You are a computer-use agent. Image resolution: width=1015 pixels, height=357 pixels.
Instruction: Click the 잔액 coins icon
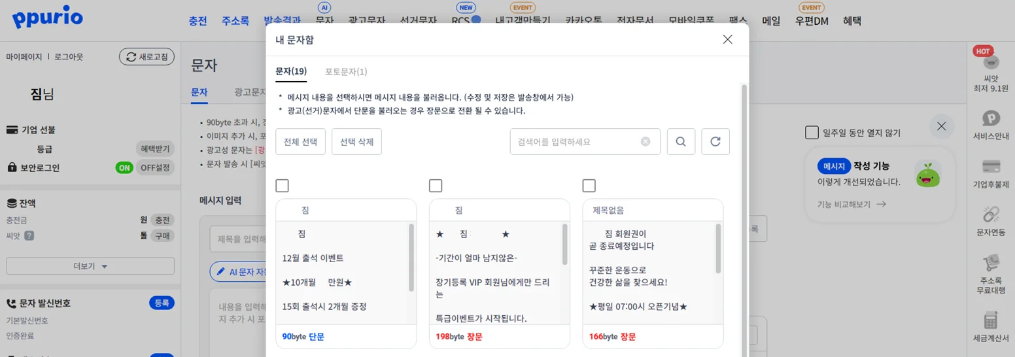tap(11, 203)
